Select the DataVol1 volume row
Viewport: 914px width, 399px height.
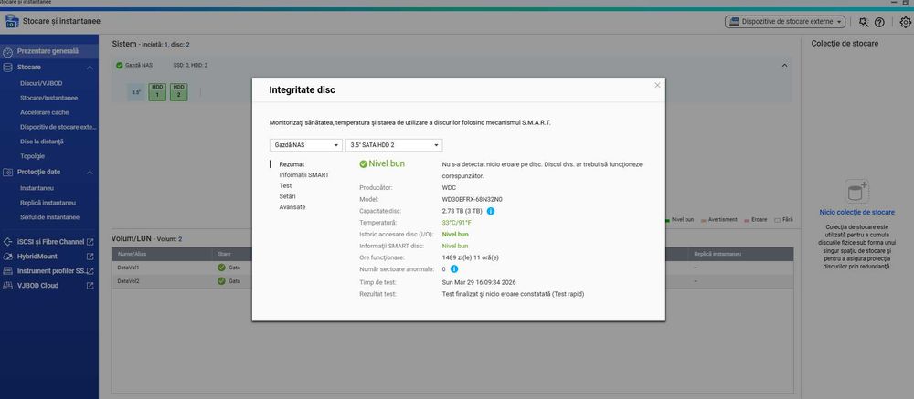pos(452,268)
